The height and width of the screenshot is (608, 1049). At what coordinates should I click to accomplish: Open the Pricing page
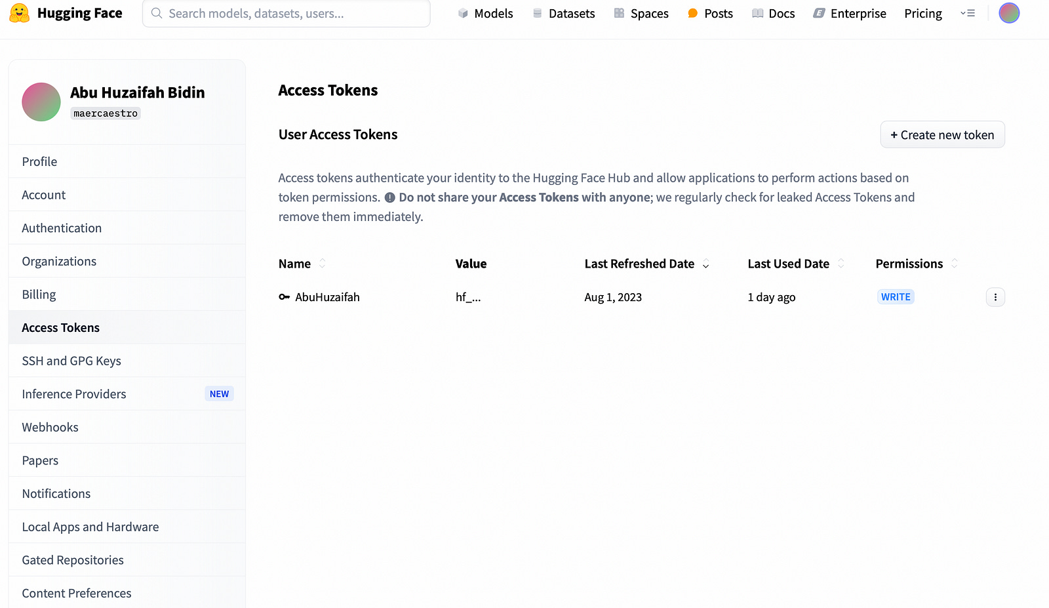pos(923,13)
